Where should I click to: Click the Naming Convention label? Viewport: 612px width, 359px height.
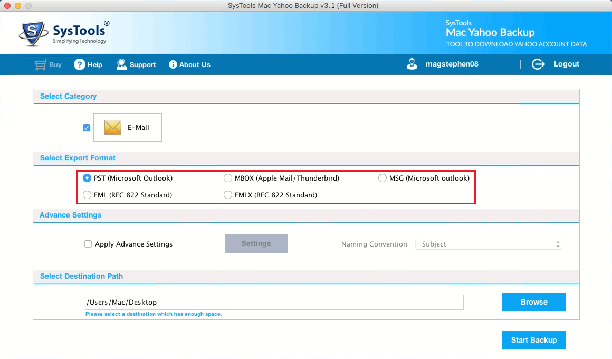tap(374, 244)
